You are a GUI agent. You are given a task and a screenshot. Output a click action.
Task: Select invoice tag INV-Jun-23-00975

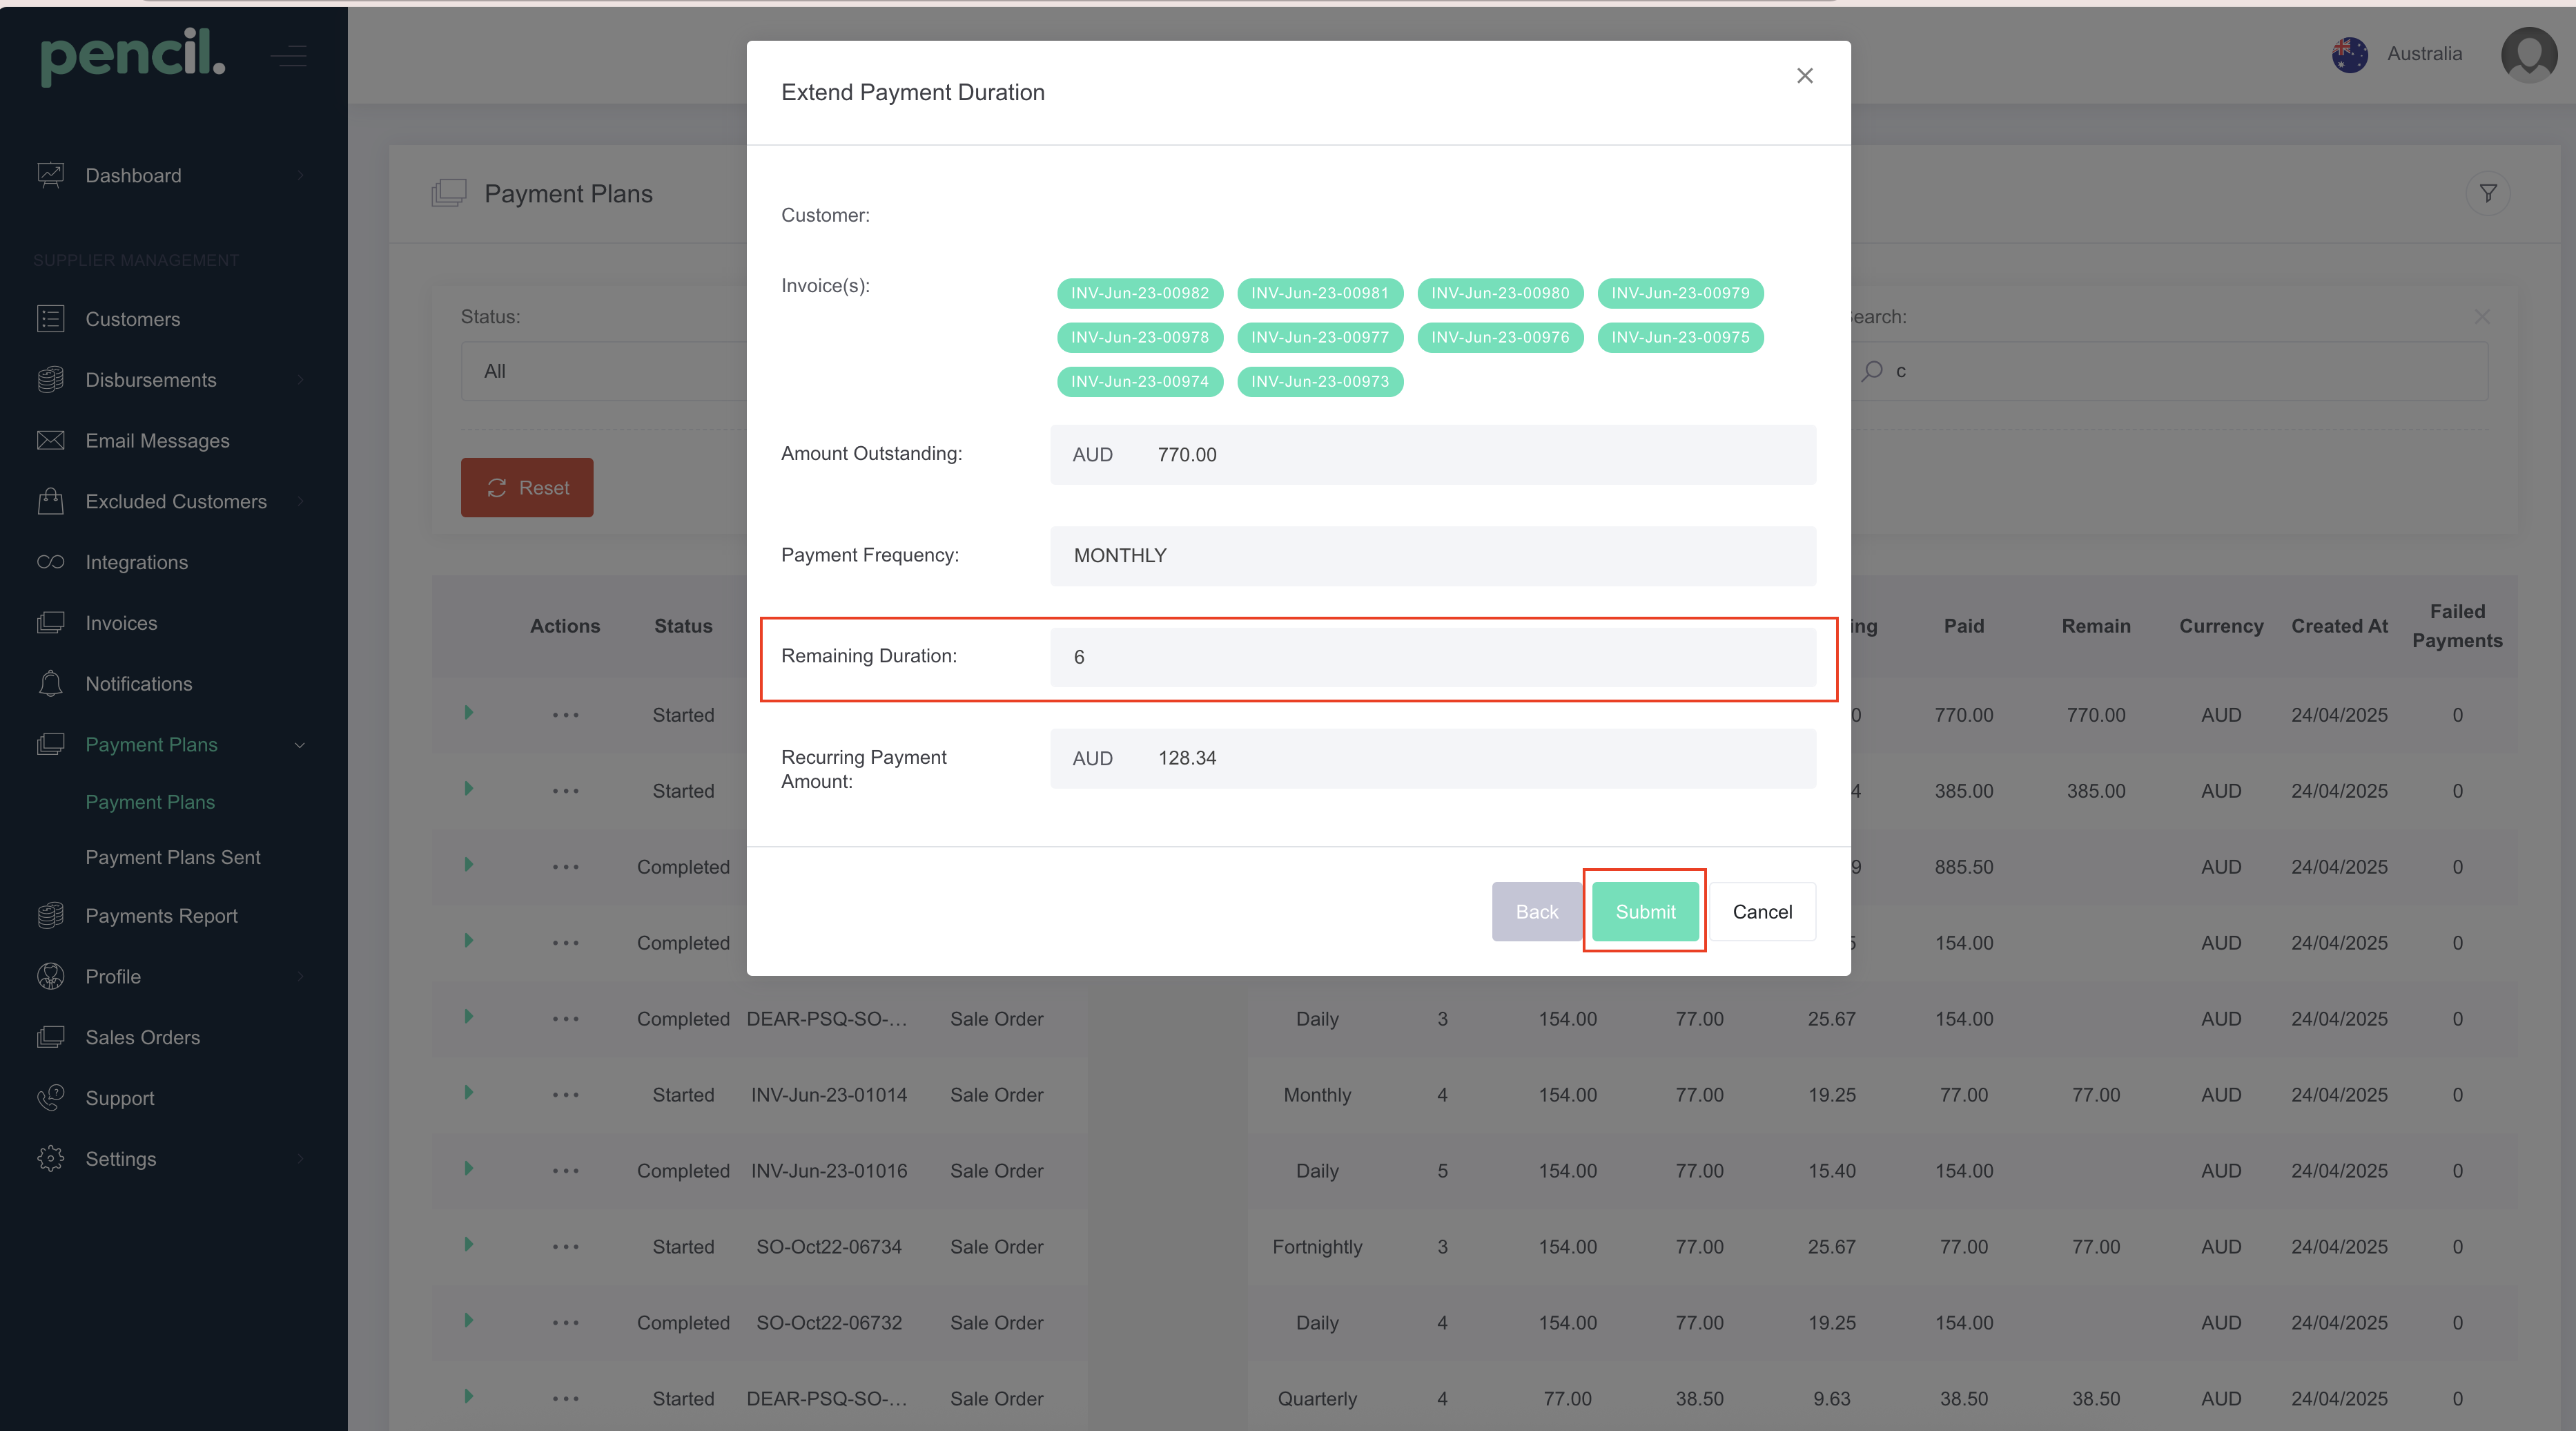coord(1680,337)
